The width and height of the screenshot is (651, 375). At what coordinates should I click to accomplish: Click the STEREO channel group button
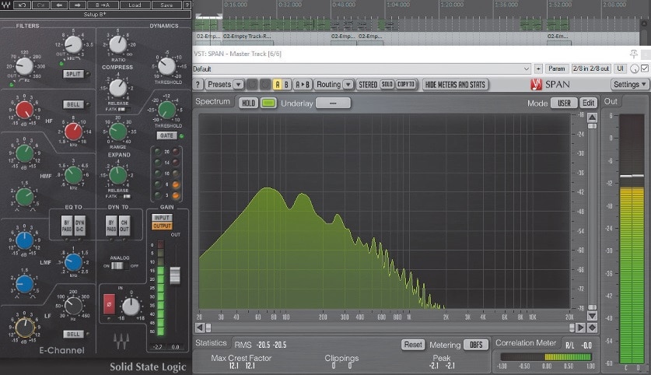click(x=368, y=84)
